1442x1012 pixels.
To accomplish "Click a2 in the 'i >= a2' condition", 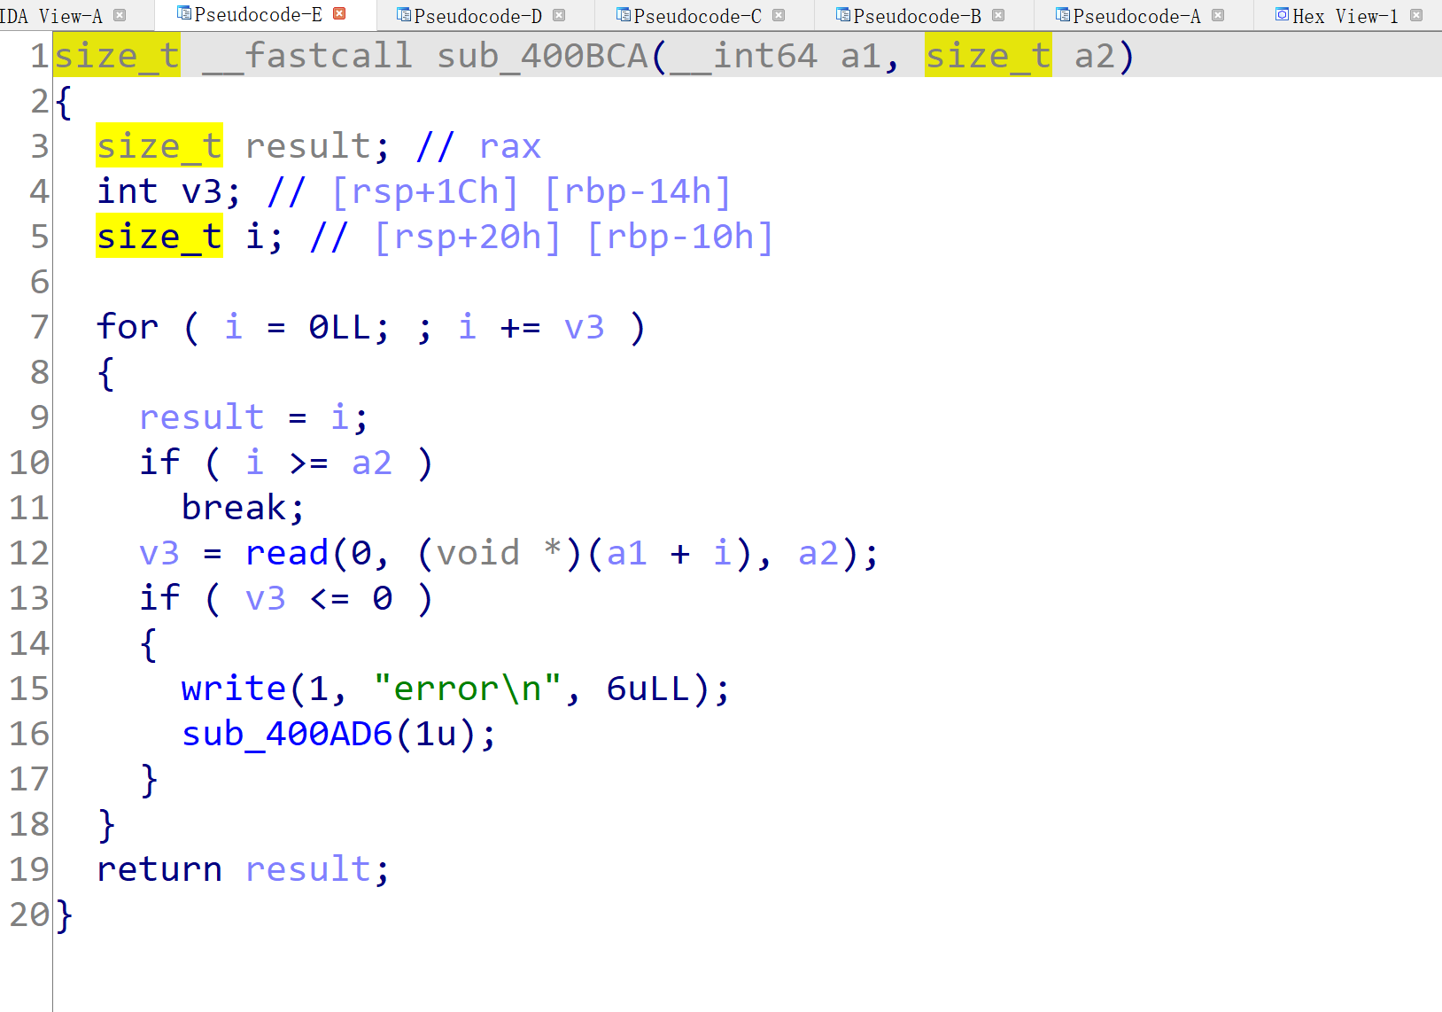I will point(372,462).
